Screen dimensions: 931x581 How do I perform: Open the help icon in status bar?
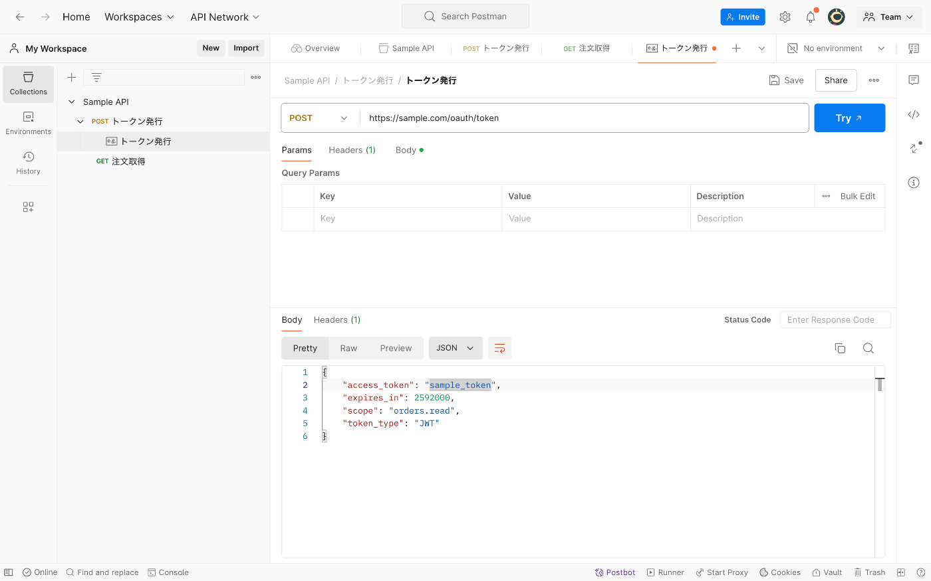point(921,572)
